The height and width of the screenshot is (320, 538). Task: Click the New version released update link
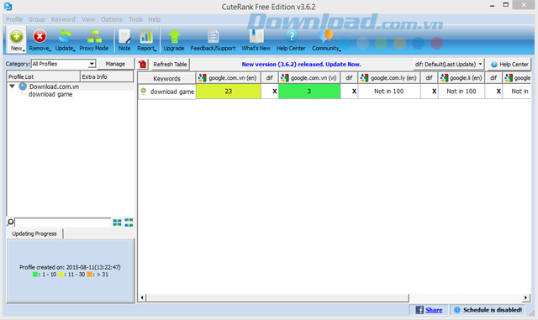[301, 64]
